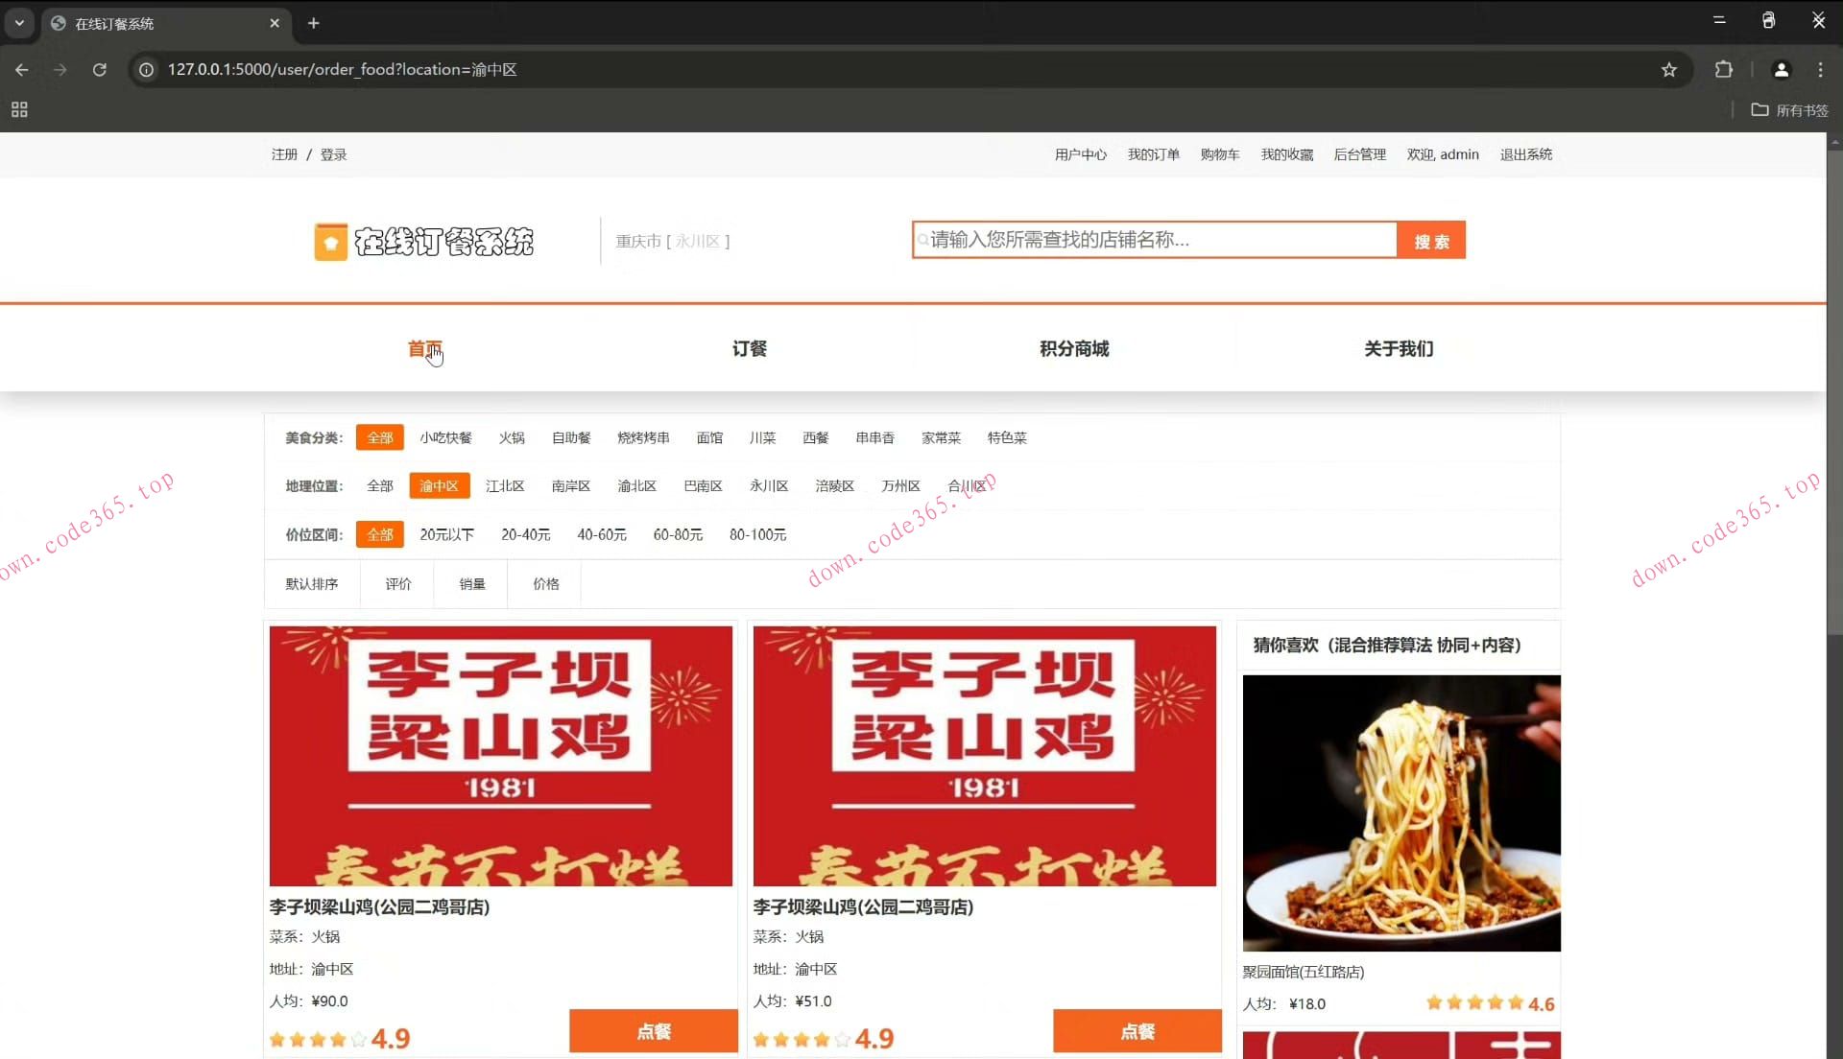Screen dimensions: 1843x1059
Task: Open the browser extensions puzzle icon
Action: point(1724,69)
